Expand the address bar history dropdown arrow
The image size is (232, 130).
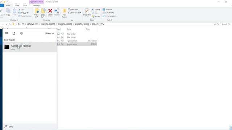(215, 24)
